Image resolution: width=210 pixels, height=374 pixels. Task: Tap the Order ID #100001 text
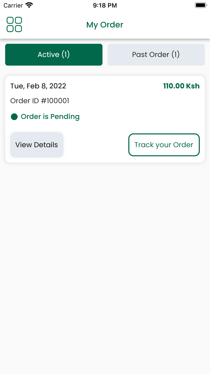pyautogui.click(x=40, y=101)
